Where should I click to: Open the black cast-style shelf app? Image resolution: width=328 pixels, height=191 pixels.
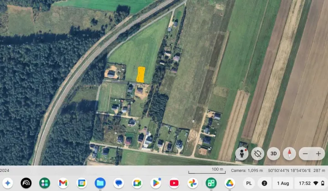point(26,183)
